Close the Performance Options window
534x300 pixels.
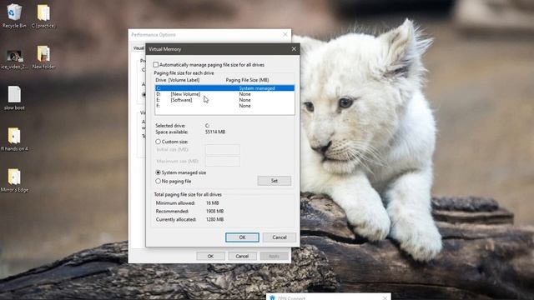click(x=285, y=34)
